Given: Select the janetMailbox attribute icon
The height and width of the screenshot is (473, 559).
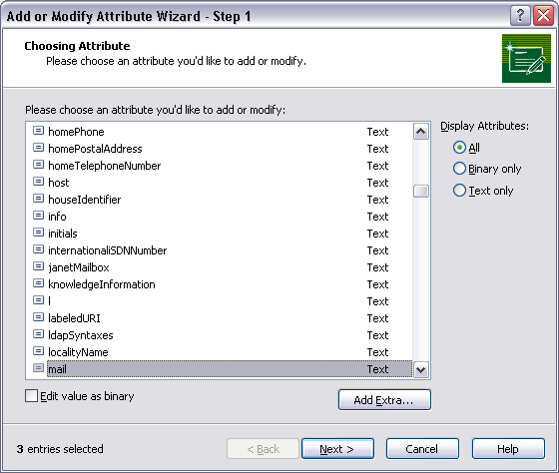Looking at the screenshot, I should pyautogui.click(x=38, y=266).
